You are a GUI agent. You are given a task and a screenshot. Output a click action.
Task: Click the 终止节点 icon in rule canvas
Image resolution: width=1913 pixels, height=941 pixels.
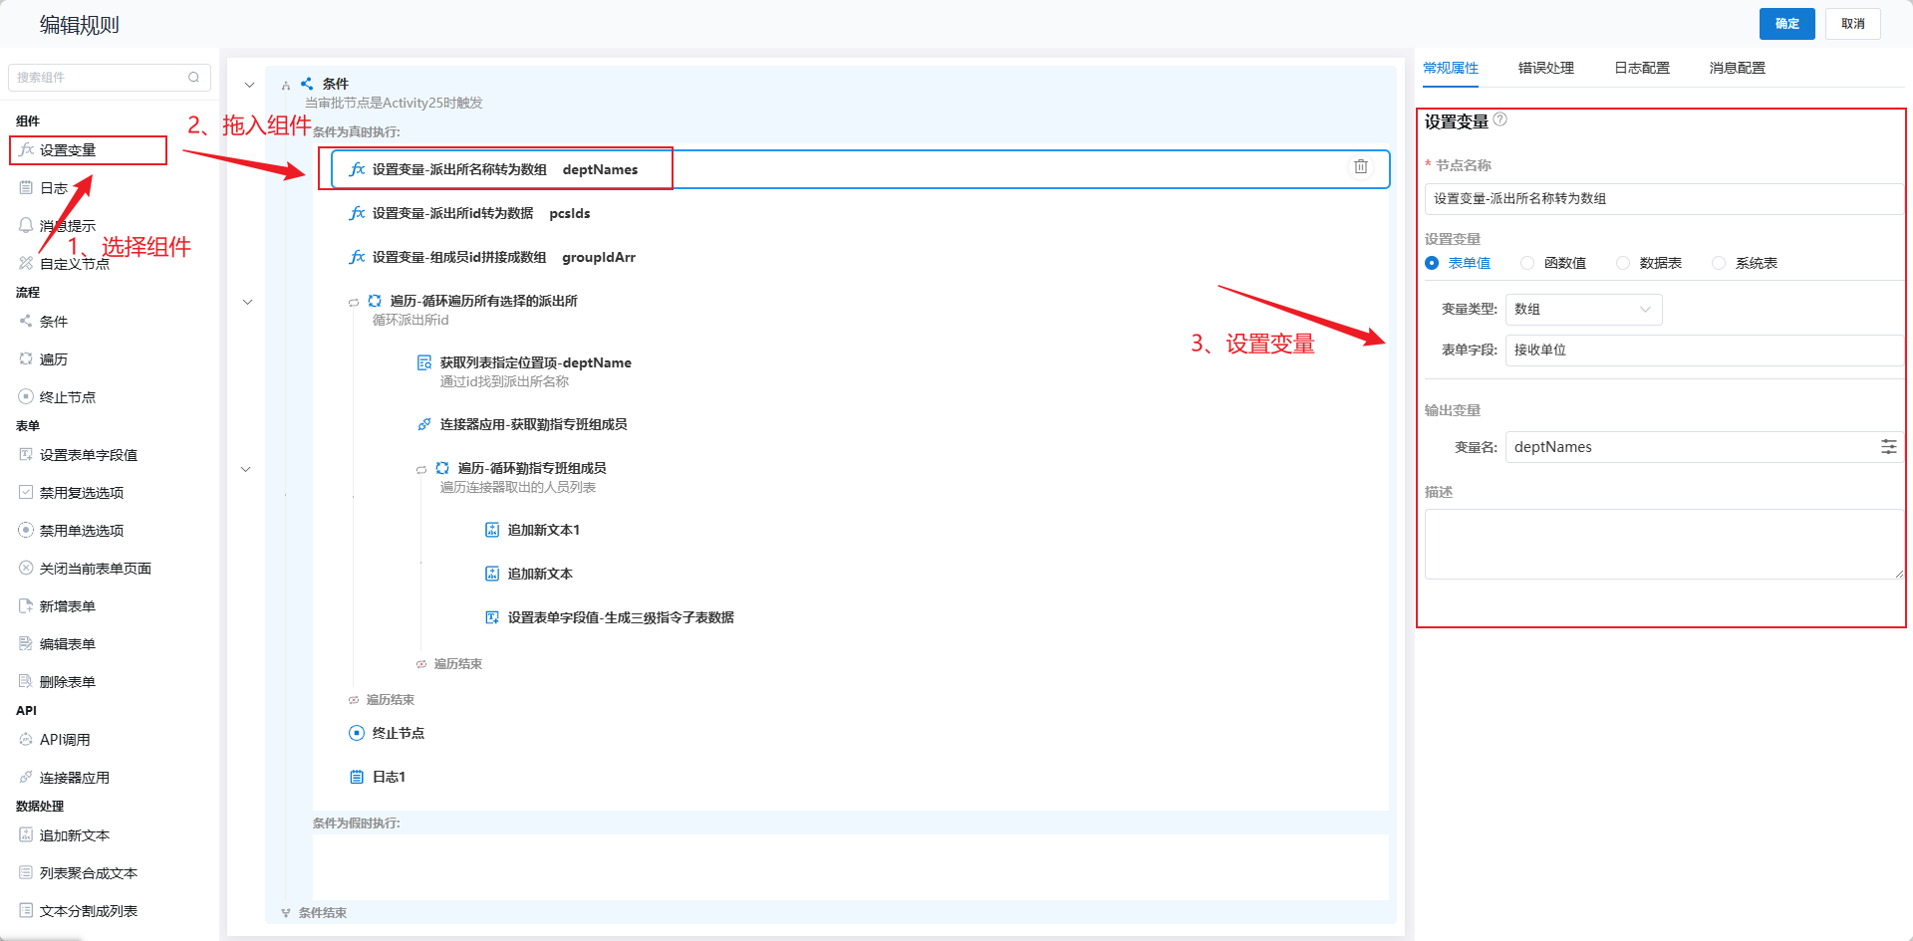pyautogui.click(x=357, y=733)
